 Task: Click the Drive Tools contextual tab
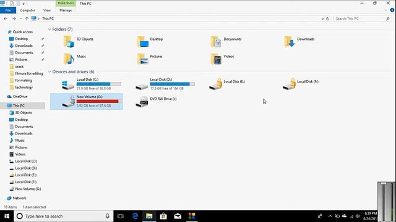point(66,3)
